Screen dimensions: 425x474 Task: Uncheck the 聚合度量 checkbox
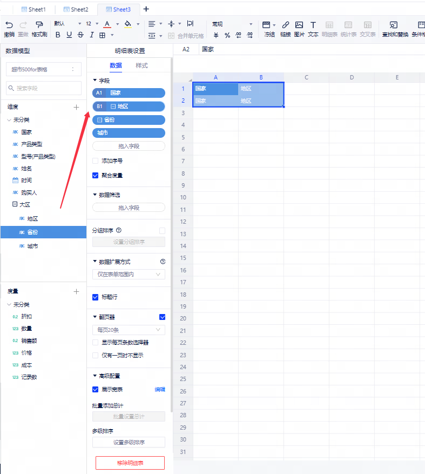click(96, 175)
